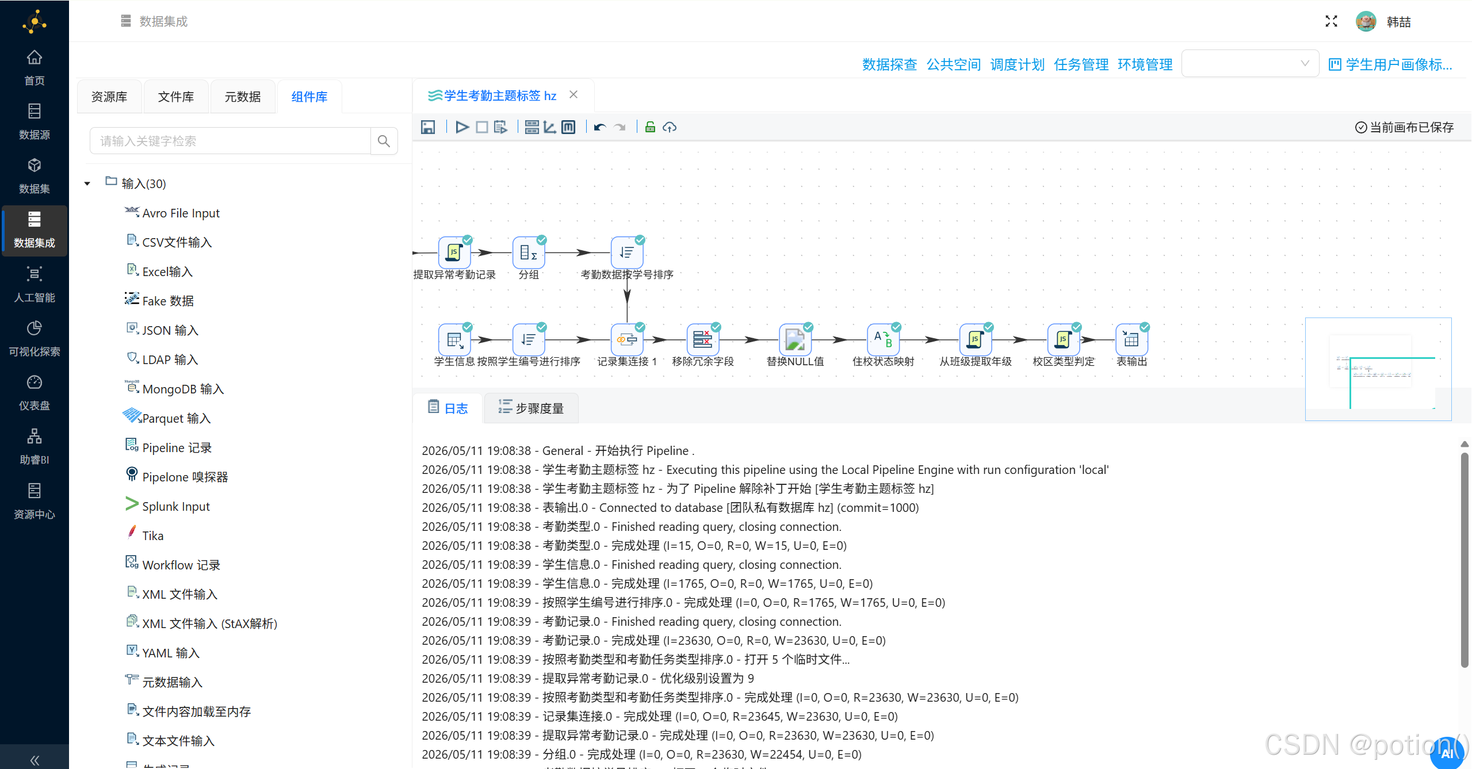Switch to the 文件库 tab
Viewport: 1472px width, 769px height.
pos(176,97)
